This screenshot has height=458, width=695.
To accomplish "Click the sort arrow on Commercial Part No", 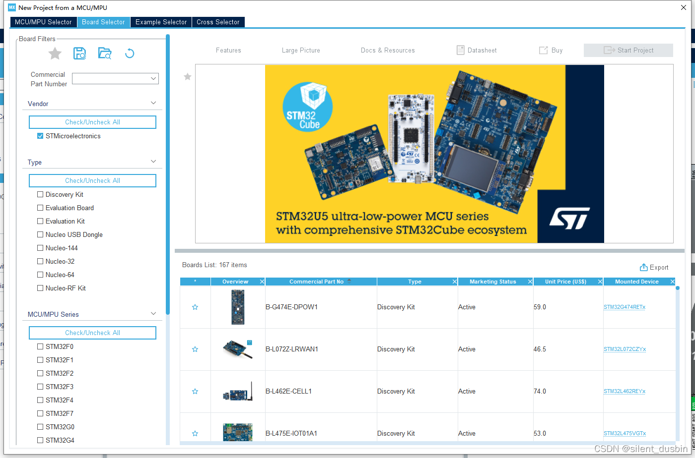I will click(349, 281).
